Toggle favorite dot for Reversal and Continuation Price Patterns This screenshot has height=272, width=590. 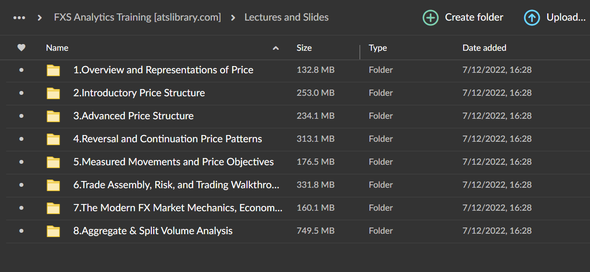[21, 139]
